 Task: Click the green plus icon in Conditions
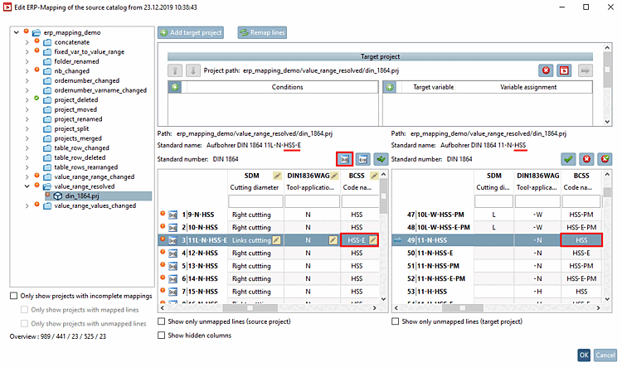pyautogui.click(x=175, y=87)
